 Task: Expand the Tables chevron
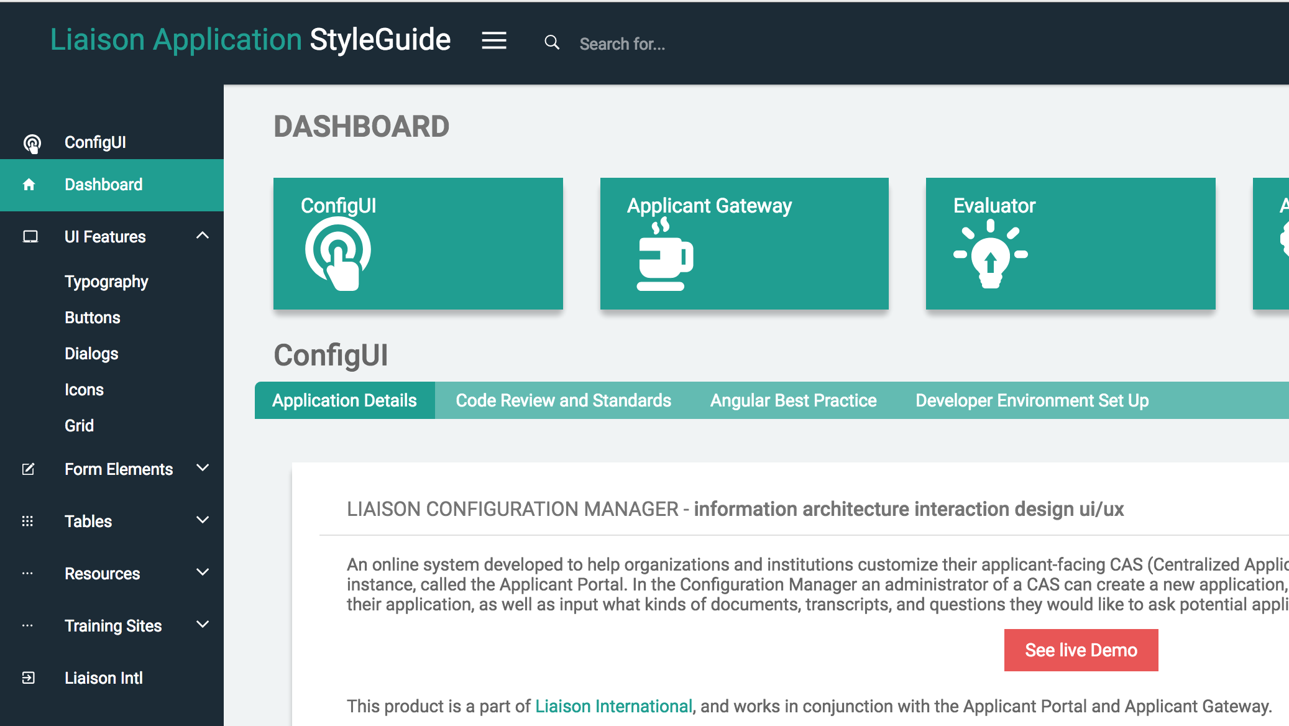tap(203, 520)
